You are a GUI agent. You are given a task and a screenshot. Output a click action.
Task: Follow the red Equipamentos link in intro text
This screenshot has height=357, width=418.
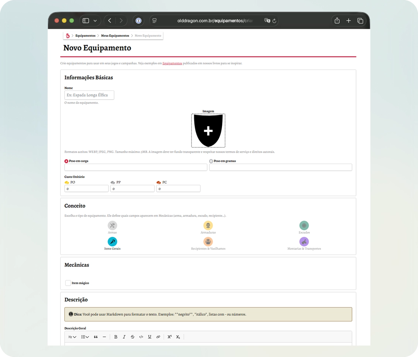172,63
